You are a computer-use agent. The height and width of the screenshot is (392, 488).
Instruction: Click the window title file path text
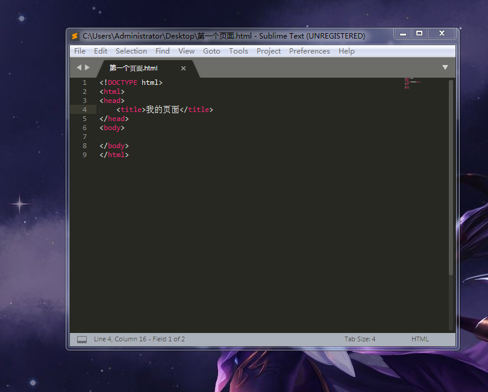click(167, 36)
